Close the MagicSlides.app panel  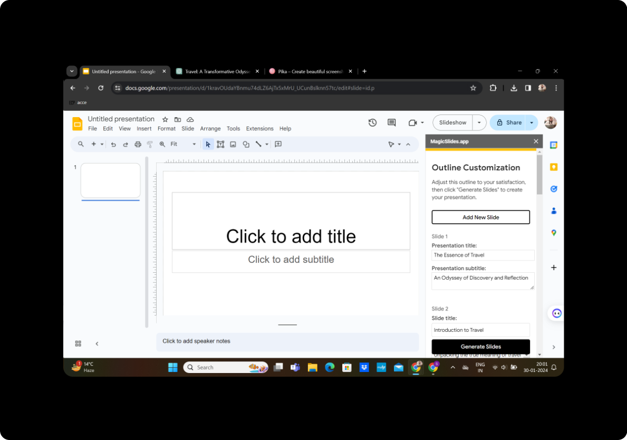coord(536,141)
